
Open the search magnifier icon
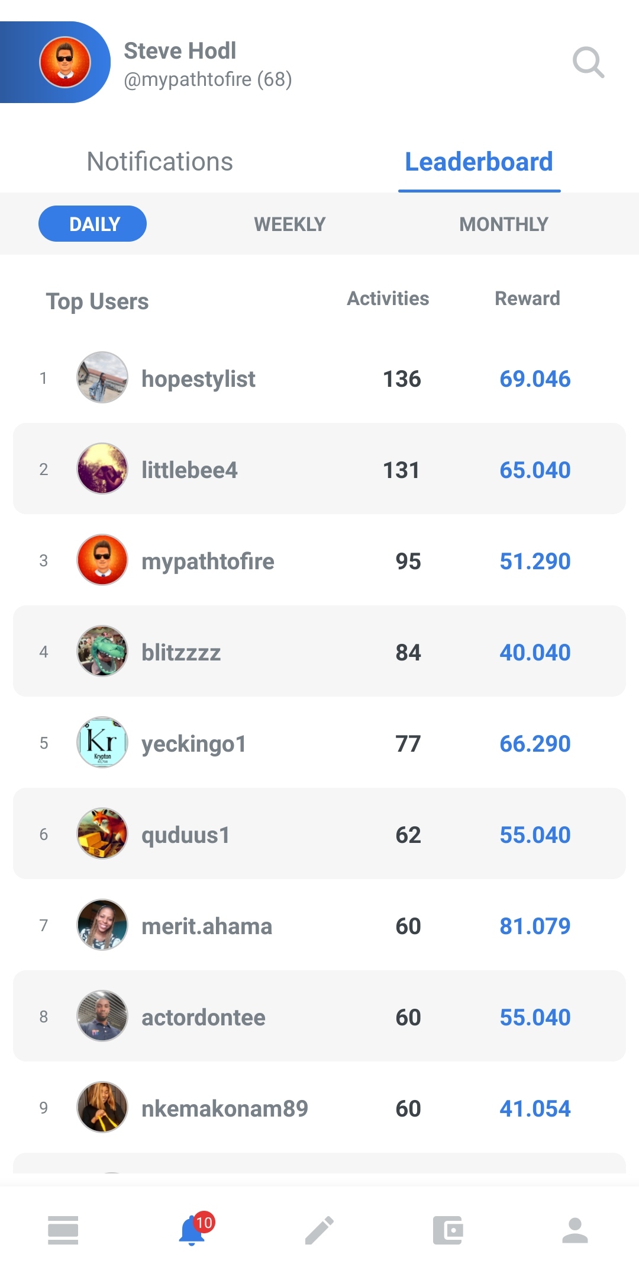(x=588, y=62)
